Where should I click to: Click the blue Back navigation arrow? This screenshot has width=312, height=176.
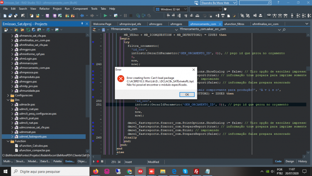click(82, 15)
